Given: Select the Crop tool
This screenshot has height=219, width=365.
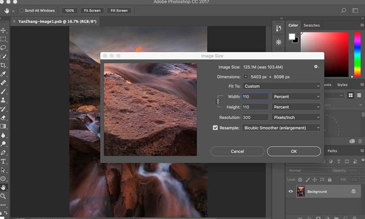Looking at the screenshot, I should point(3,65).
